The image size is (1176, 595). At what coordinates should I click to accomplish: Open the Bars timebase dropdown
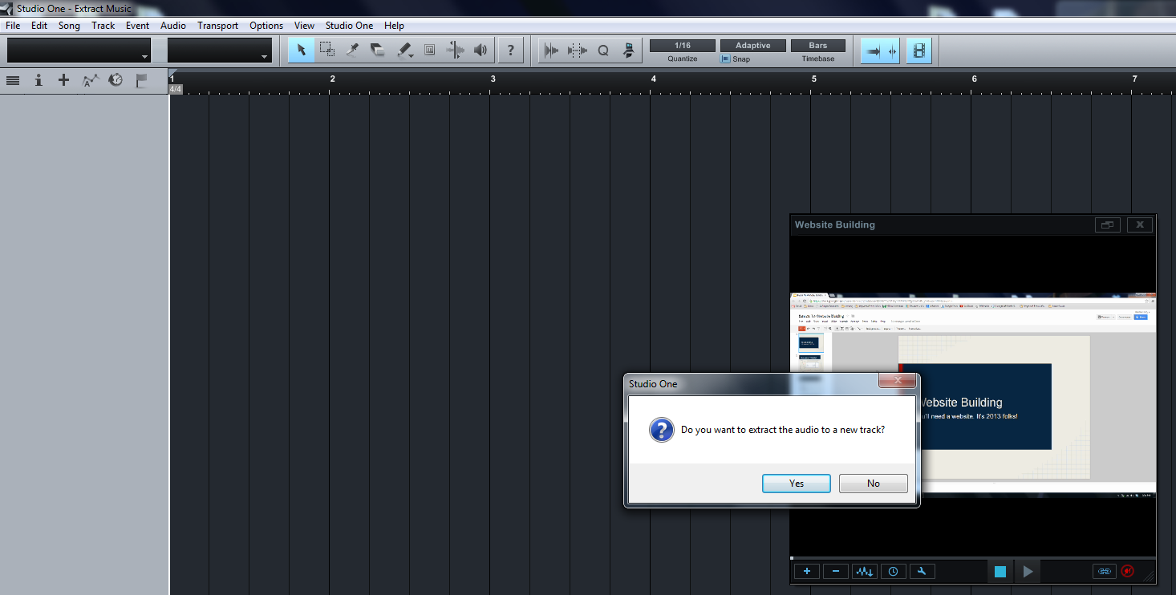point(818,46)
